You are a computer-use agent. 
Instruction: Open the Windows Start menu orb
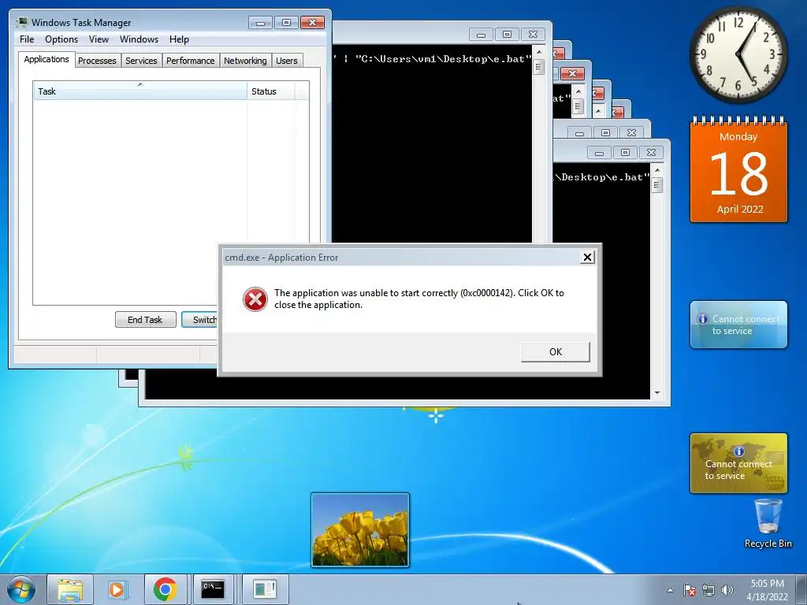21,589
